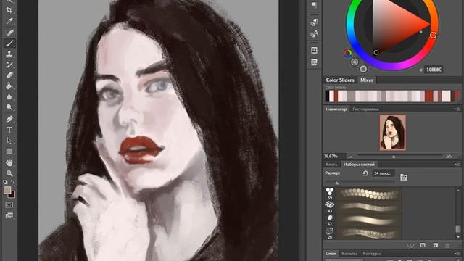Select the Zoom magnifier tool

pos(9,173)
